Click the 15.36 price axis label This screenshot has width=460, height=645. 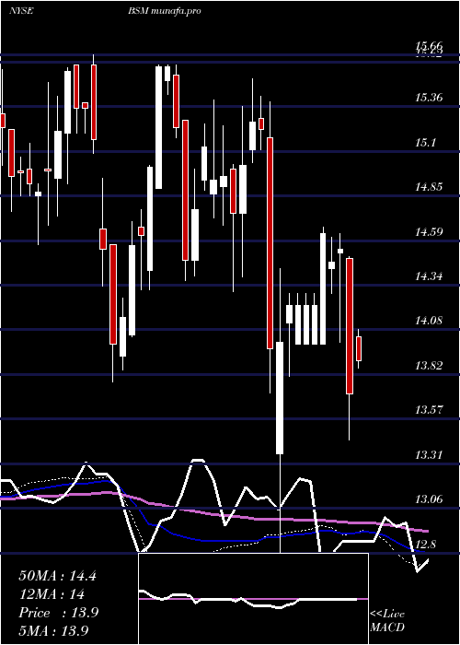tap(429, 98)
